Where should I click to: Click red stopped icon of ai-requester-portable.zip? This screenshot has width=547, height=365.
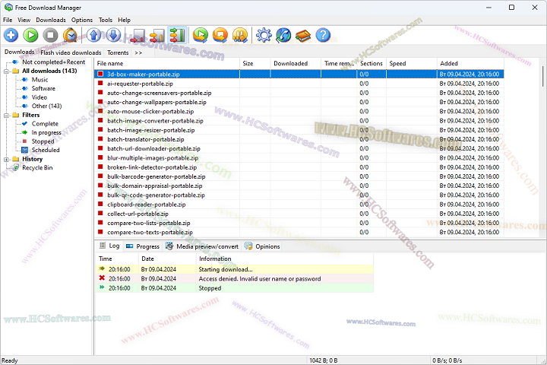click(100, 84)
